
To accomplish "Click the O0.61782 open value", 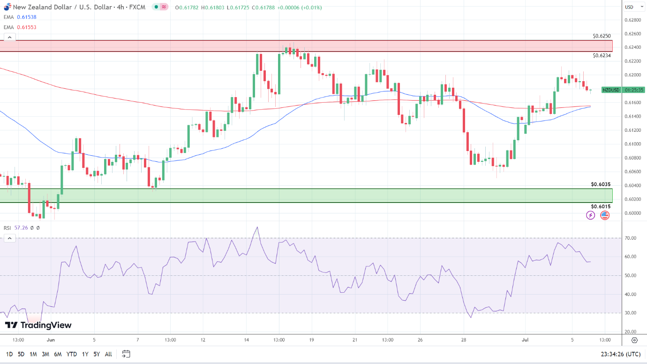I will coord(187,8).
